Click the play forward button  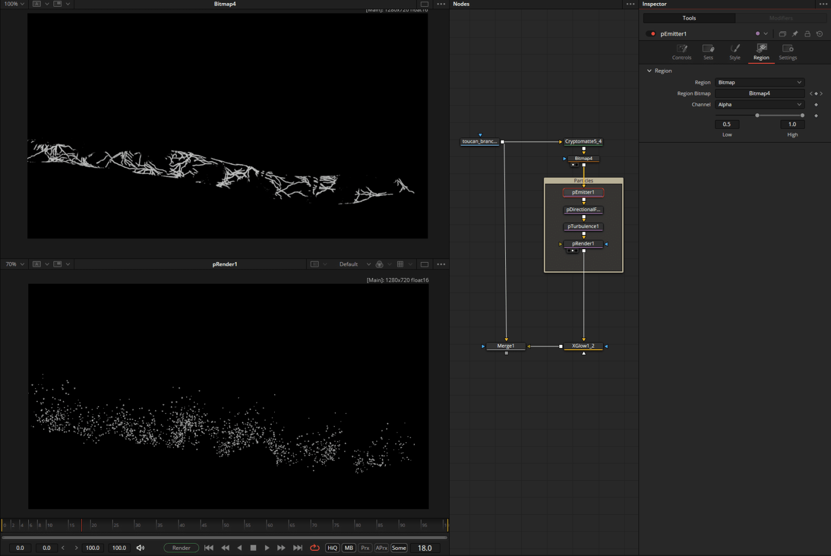pos(267,548)
